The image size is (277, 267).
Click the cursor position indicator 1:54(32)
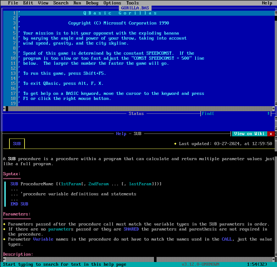click(x=257, y=264)
